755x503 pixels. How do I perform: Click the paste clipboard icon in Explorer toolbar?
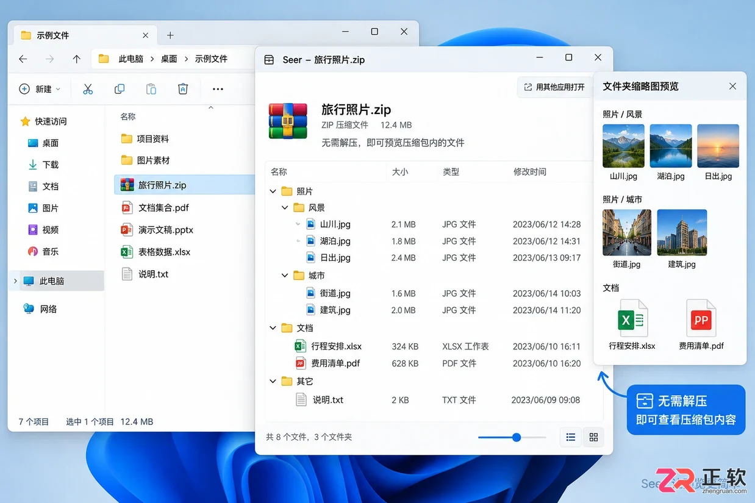coord(151,89)
